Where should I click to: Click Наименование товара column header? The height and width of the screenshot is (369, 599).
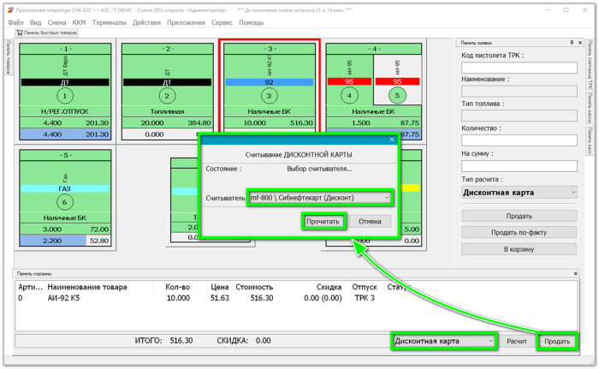[x=87, y=287]
